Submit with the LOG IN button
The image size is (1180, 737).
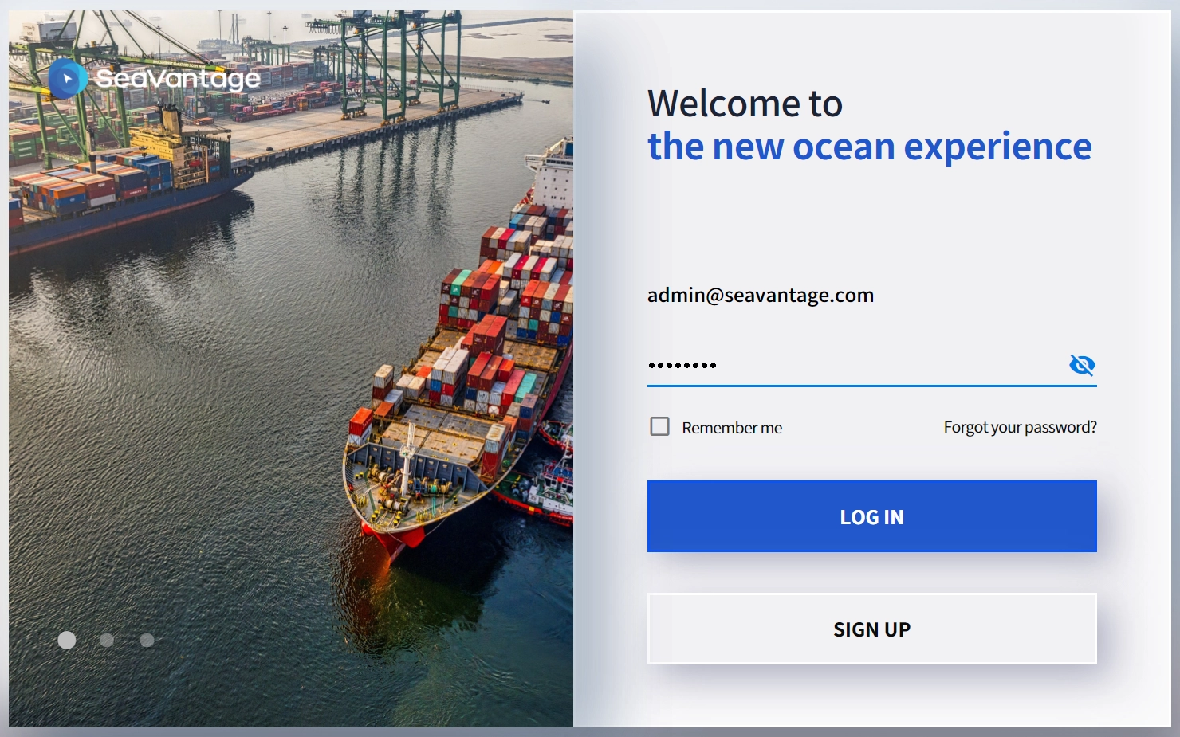871,516
